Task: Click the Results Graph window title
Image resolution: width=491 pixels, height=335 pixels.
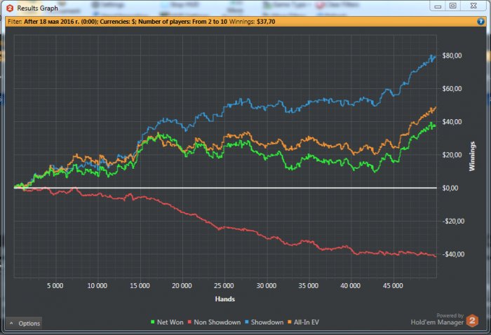Action: (x=38, y=8)
